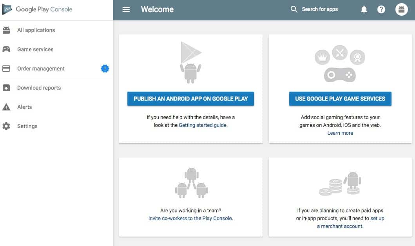Click the crown achievement icon
The height and width of the screenshot is (246, 415).
pyautogui.click(x=322, y=57)
